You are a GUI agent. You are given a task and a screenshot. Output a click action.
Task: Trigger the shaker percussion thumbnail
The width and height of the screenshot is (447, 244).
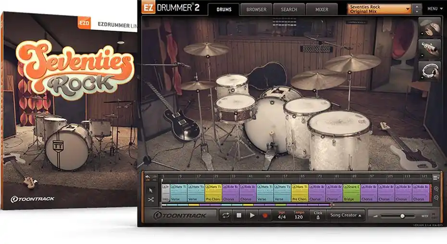[430, 49]
